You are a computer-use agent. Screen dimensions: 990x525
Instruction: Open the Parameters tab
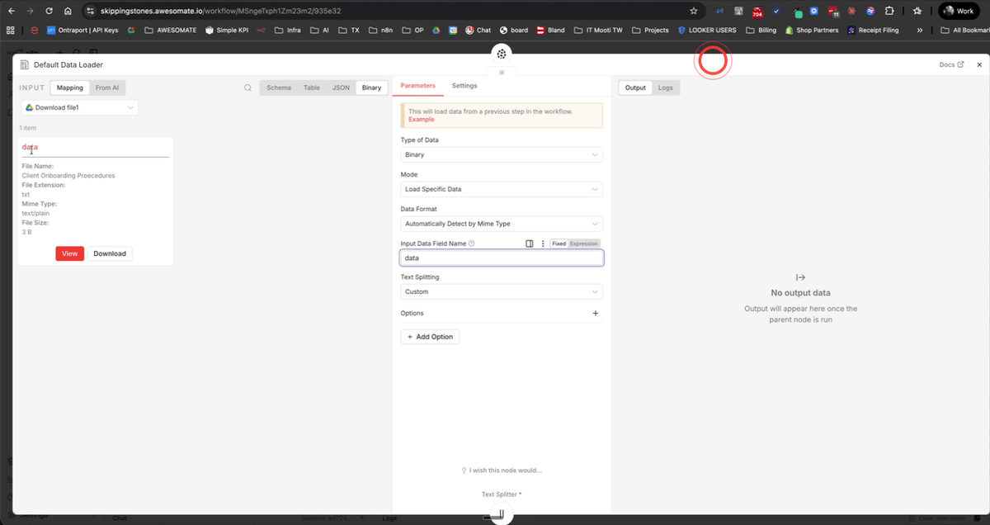(417, 85)
